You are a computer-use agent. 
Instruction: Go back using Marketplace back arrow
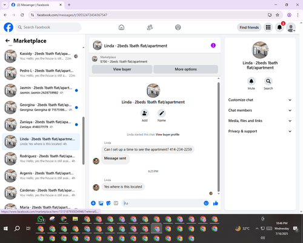pos(7,41)
